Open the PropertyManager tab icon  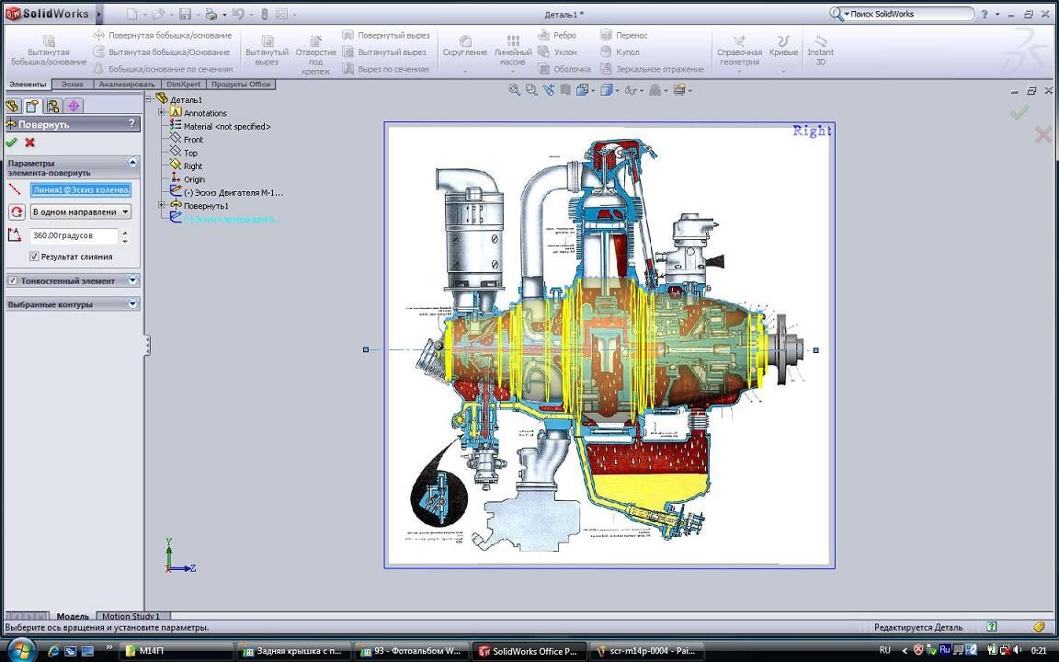click(32, 107)
